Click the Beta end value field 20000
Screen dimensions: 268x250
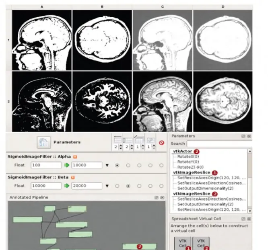(x=87, y=186)
